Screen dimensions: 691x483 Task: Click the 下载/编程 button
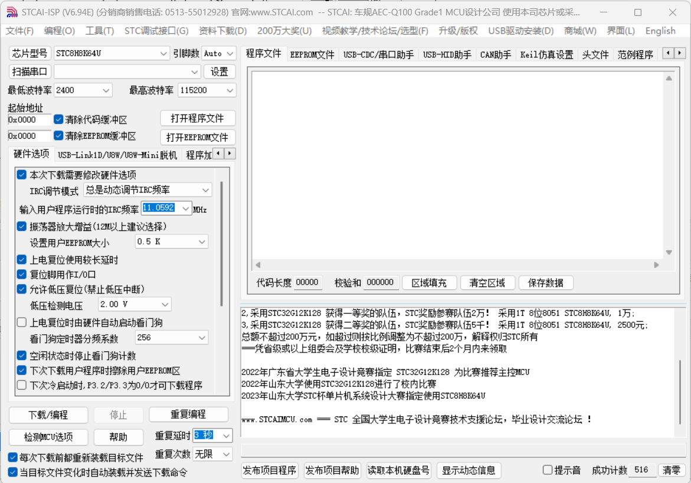pyautogui.click(x=48, y=415)
